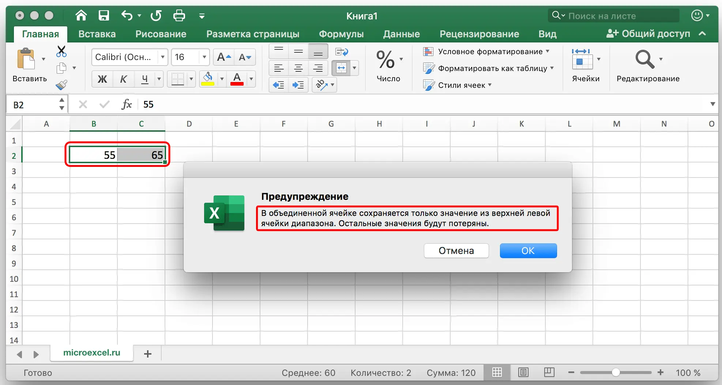Expand the fill color dropdown arrow
Screen dimensions: 722x385
click(x=222, y=79)
